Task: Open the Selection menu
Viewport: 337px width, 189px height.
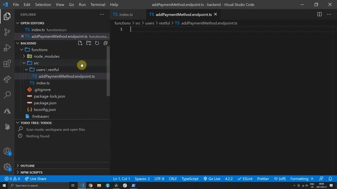Action: 43,5
